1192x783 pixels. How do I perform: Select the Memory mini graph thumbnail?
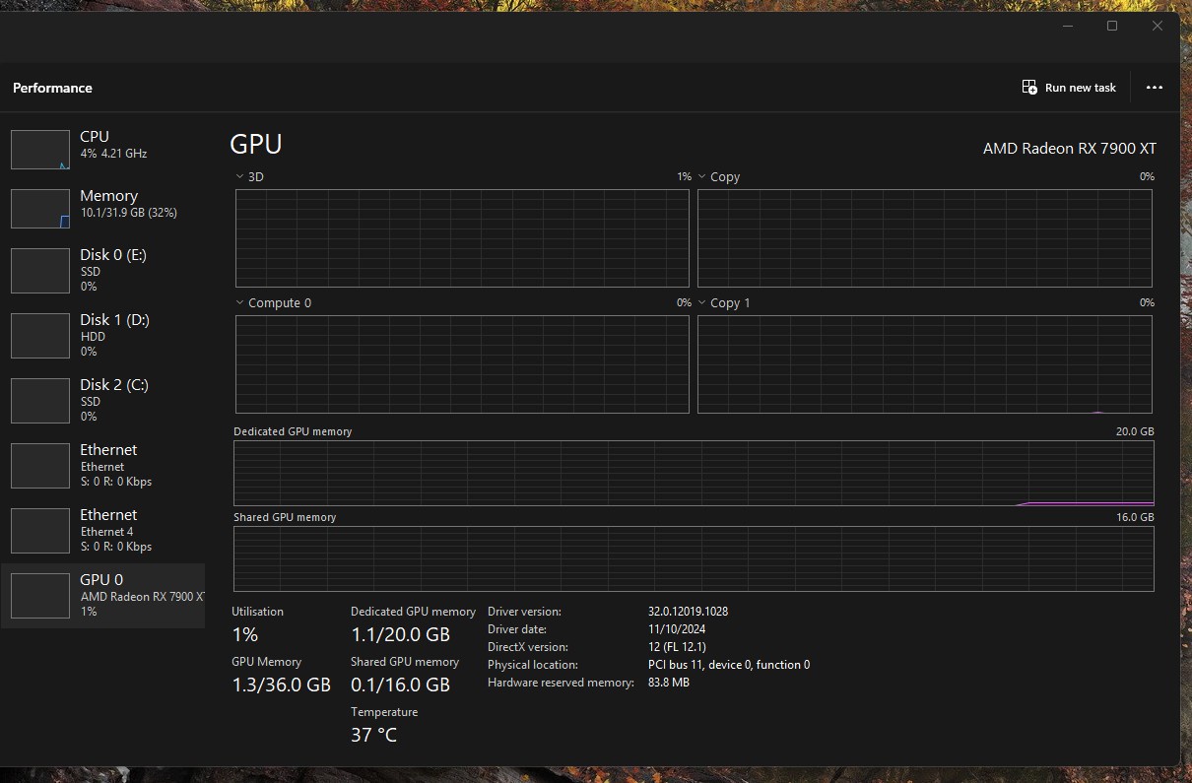point(40,208)
